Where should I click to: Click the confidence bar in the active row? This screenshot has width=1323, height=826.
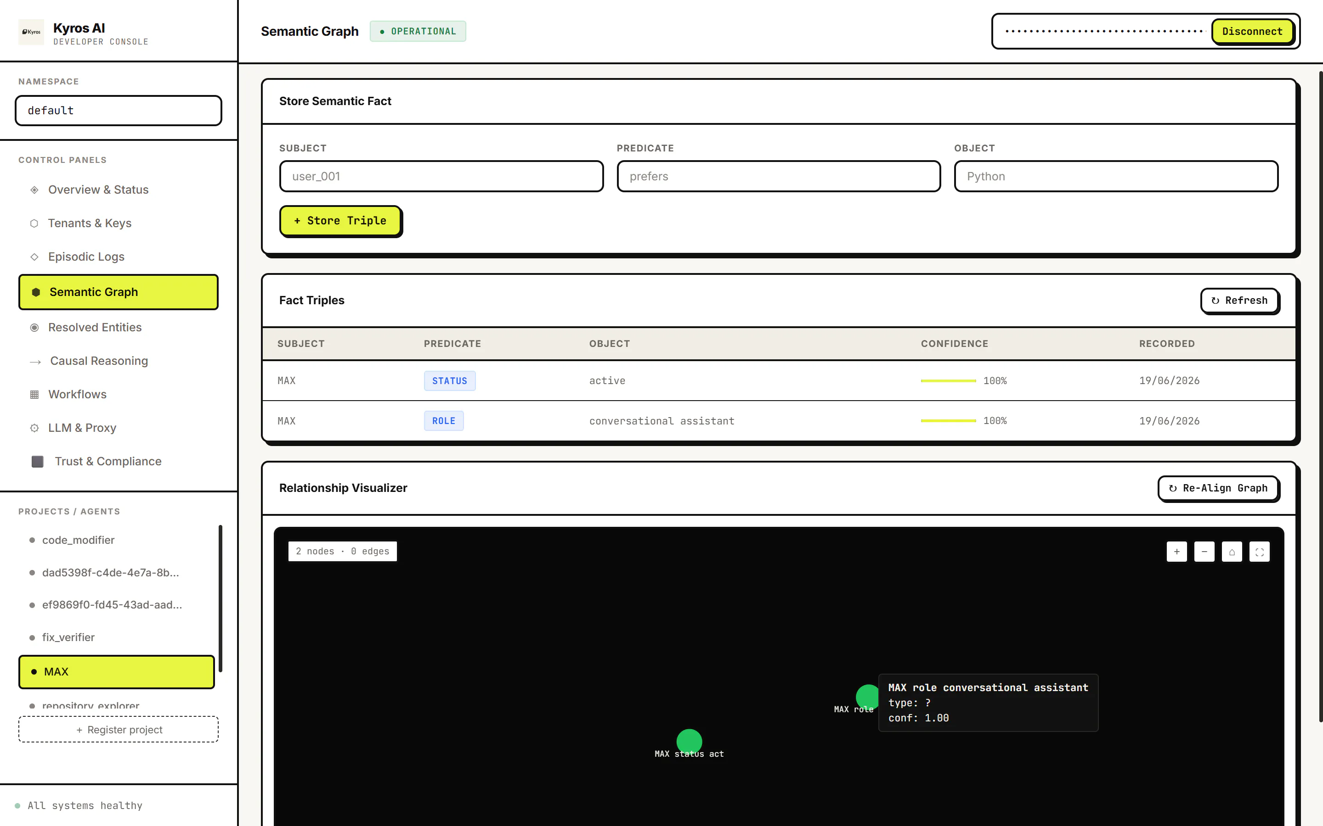coord(948,381)
